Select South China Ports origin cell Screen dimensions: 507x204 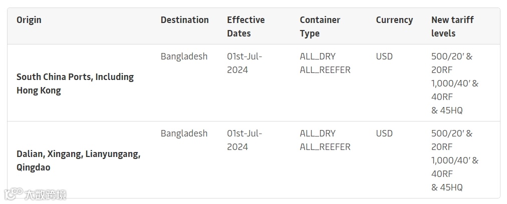pyautogui.click(x=75, y=83)
